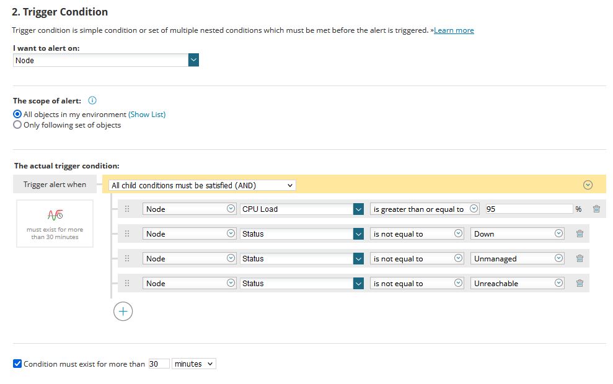The image size is (613, 384).
Task: Remove the Status Unmanaged condition
Action: (580, 259)
